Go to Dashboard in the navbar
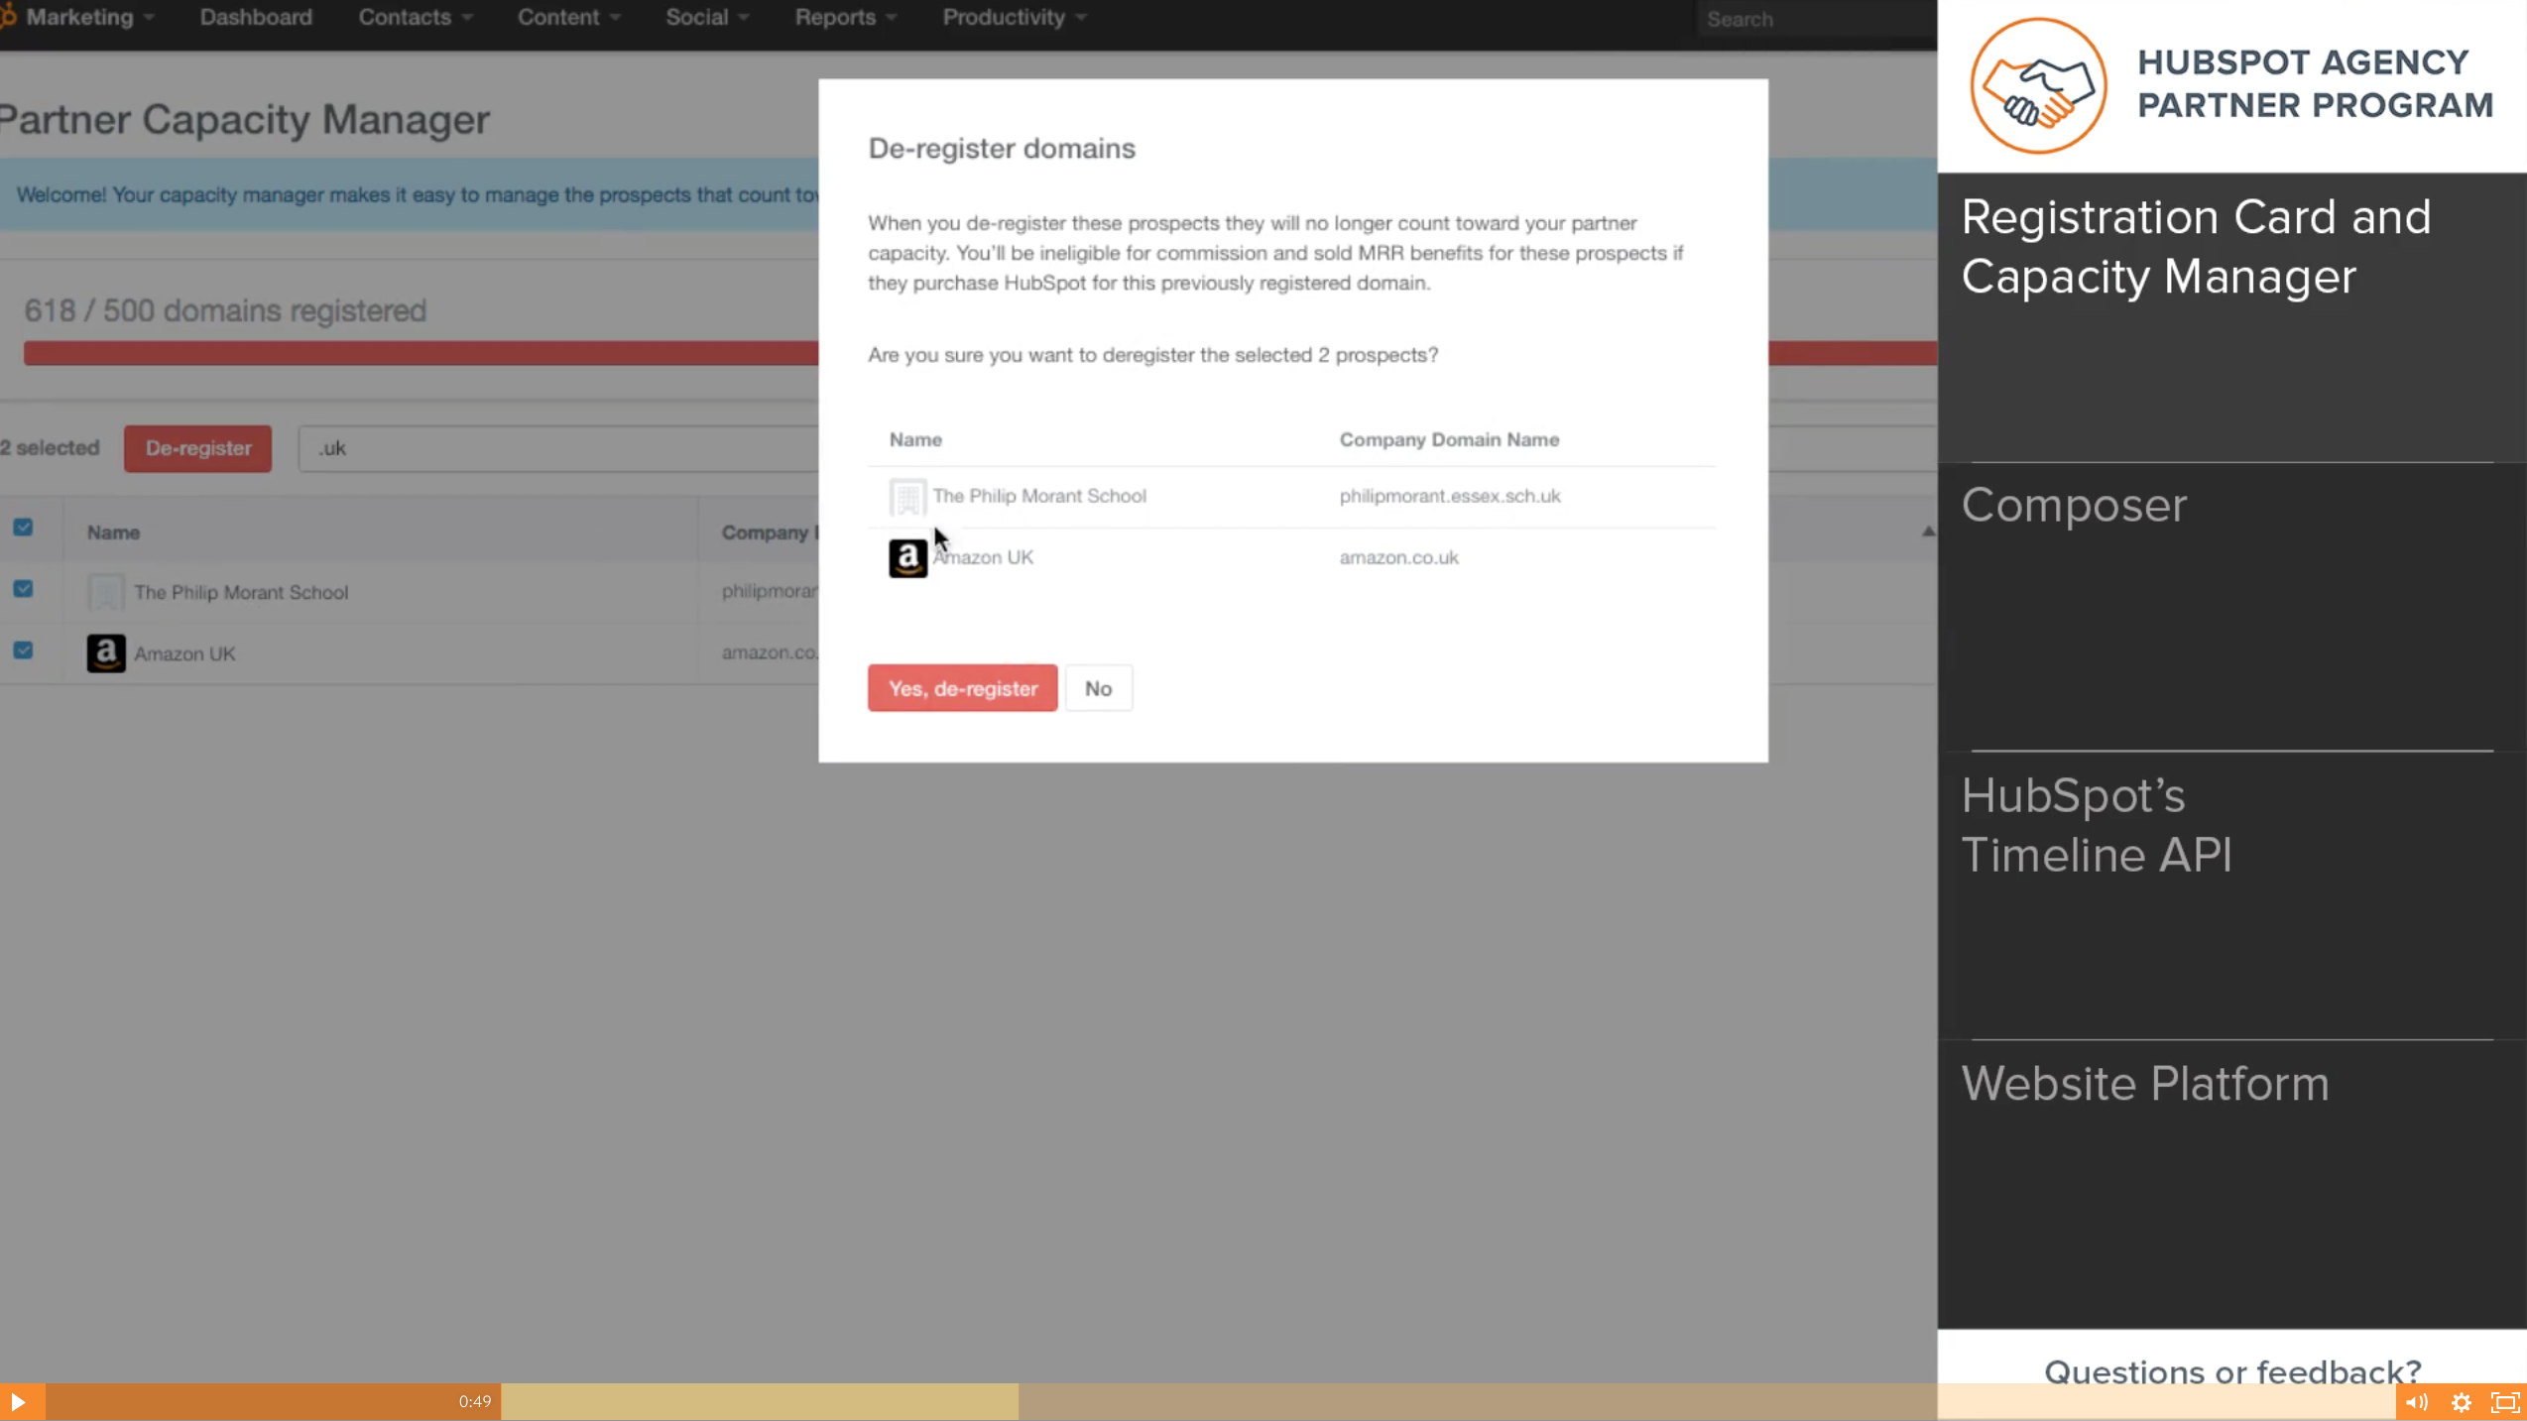Screen dimensions: 2527x1421 pyautogui.click(x=256, y=17)
